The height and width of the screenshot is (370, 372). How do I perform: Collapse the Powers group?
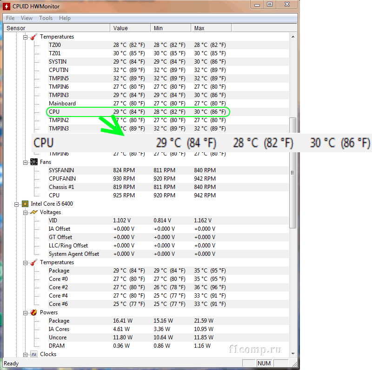[x=25, y=313]
